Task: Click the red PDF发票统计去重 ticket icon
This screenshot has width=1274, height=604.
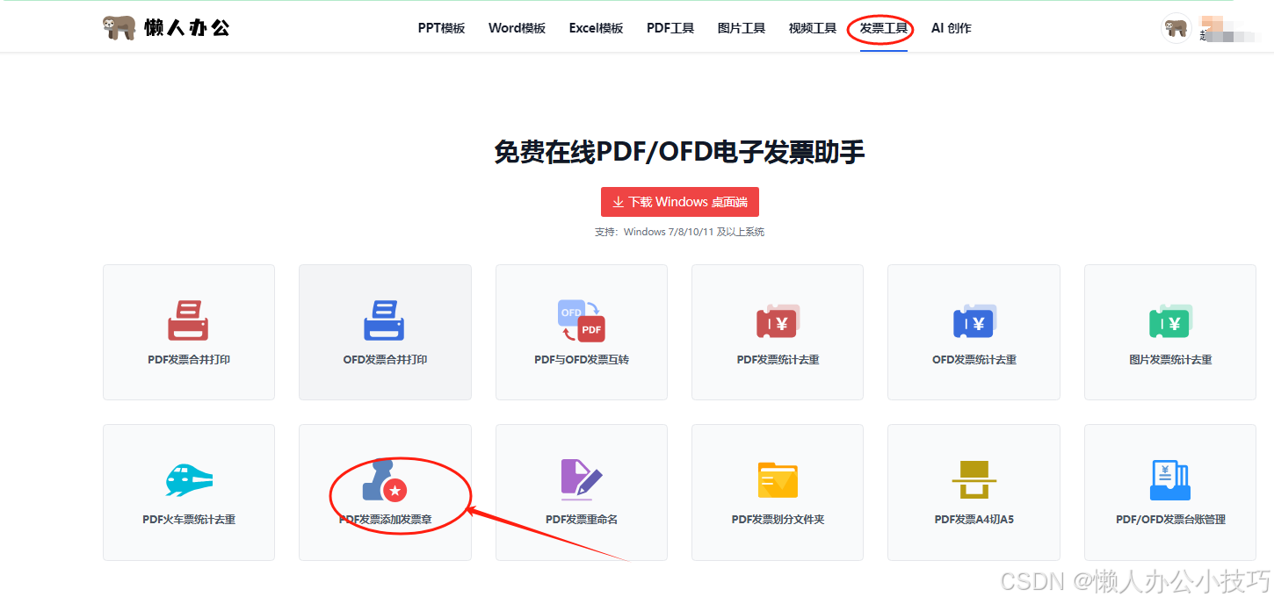Action: (778, 322)
